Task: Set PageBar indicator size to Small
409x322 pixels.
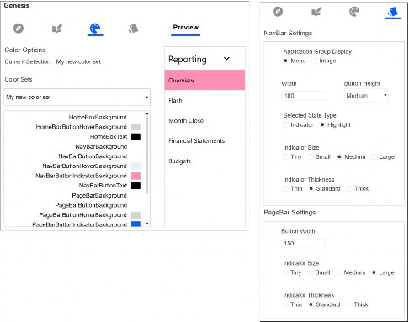Action: pos(310,272)
